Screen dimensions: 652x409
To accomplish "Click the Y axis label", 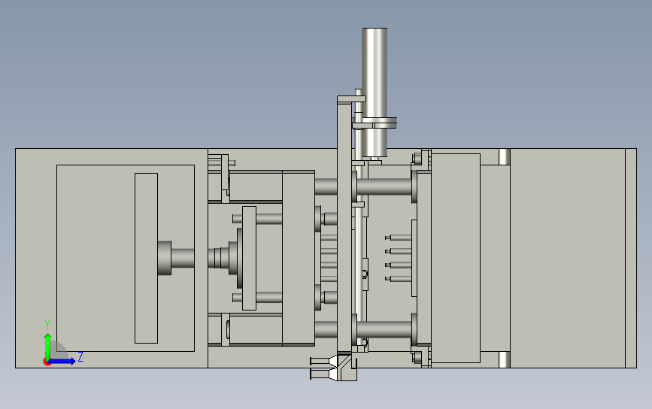I will coord(47,324).
